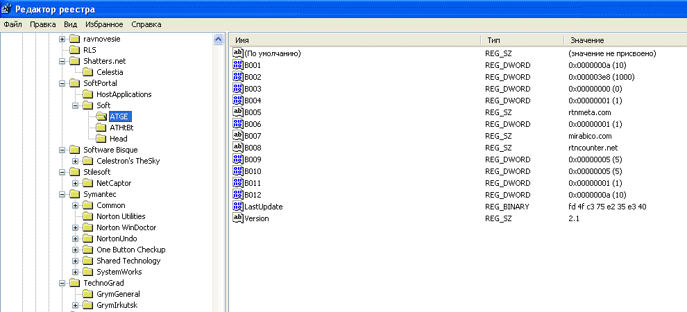This screenshot has width=687, height=312.
Task: Collapse the Stilesoft key
Action: pos(62,172)
